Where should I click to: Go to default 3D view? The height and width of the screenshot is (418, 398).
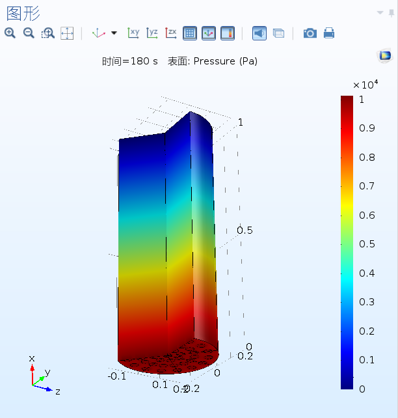[x=98, y=33]
